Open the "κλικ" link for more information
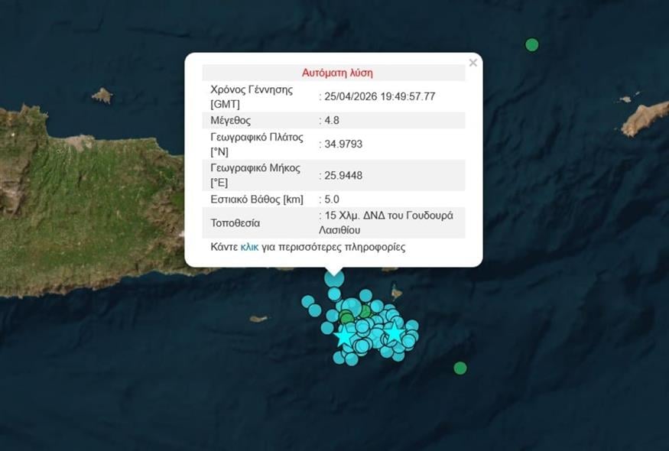Screen dimensions: 669x451 (249, 247)
